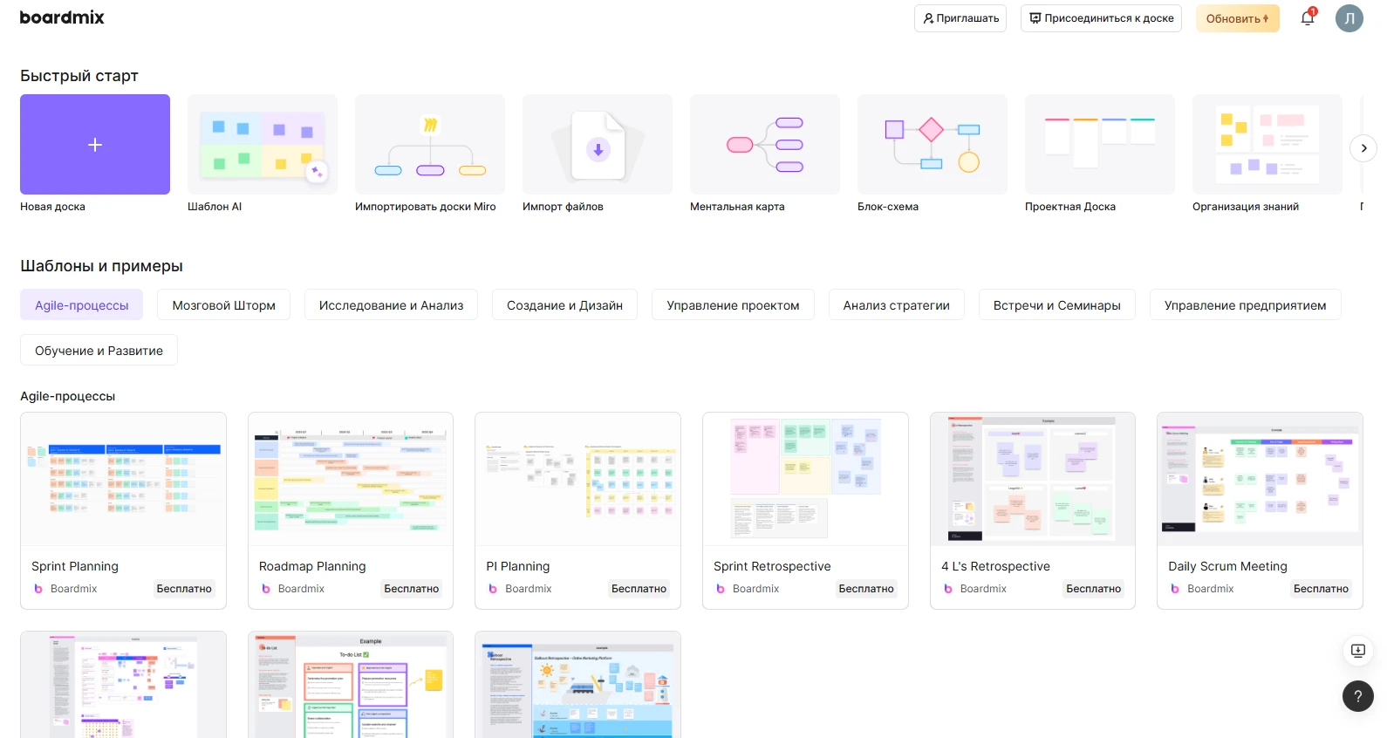Choose the Обучение и Развитие category
1387x738 pixels.
pyautogui.click(x=99, y=351)
